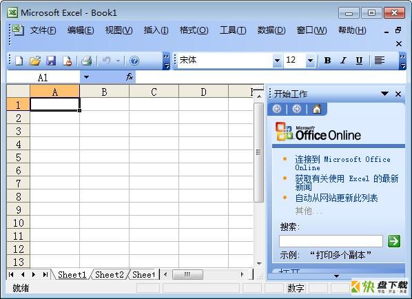Open the 工具(T) menu

pos(233,30)
